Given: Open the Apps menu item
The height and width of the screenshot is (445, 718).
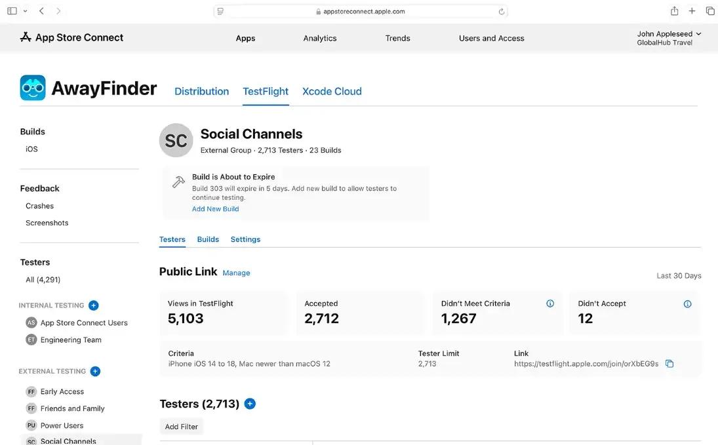Looking at the screenshot, I should click(245, 39).
